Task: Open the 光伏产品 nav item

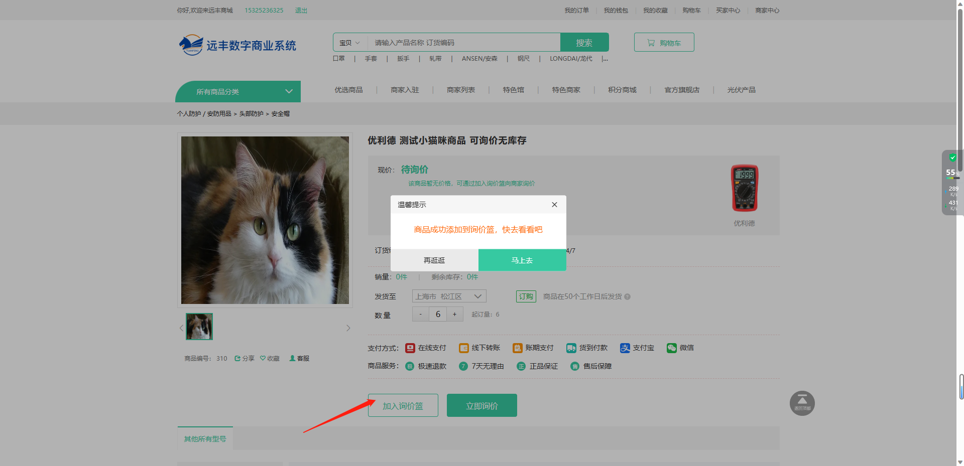Action: click(x=741, y=90)
